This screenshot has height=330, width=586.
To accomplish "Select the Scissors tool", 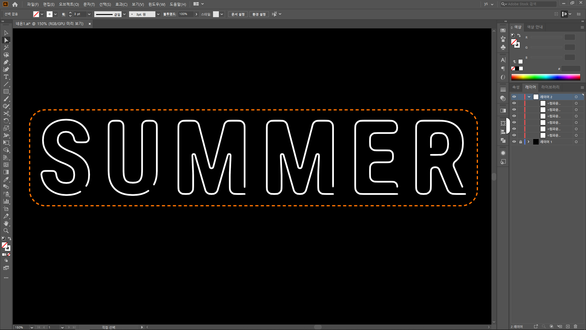I will pyautogui.click(x=6, y=114).
